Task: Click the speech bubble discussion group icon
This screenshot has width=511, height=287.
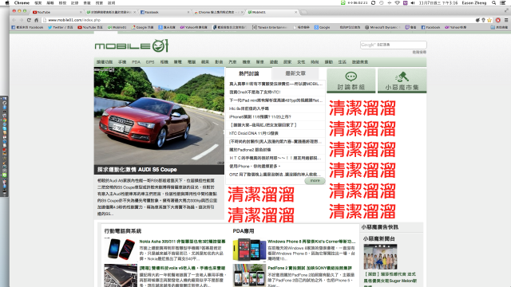Action: click(x=351, y=77)
